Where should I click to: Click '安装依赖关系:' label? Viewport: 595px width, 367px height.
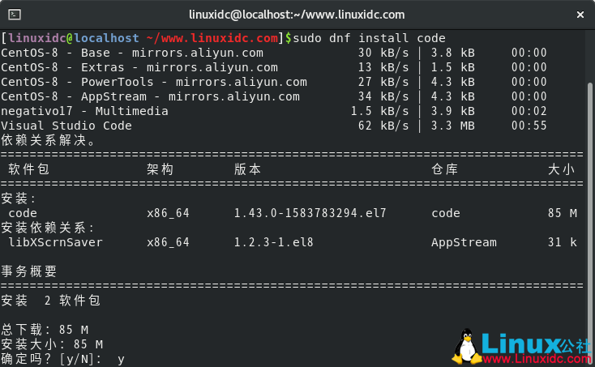click(48, 228)
